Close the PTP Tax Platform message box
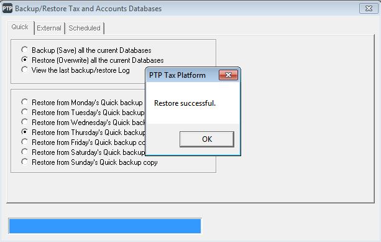This screenshot has height=242, width=381. [x=228, y=75]
